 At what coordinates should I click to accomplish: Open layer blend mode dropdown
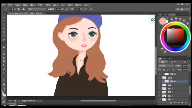click(166, 66)
